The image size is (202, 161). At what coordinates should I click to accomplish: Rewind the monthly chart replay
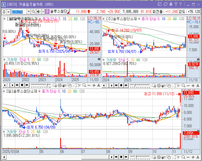[x=17, y=85]
